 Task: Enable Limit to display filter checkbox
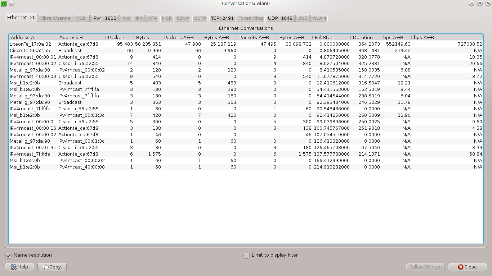tap(247, 255)
